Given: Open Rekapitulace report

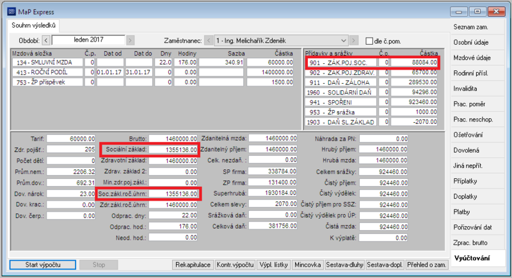Looking at the screenshot, I should click(193, 265).
